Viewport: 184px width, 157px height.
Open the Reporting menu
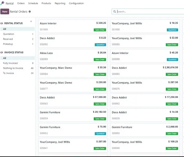(x=60, y=3)
